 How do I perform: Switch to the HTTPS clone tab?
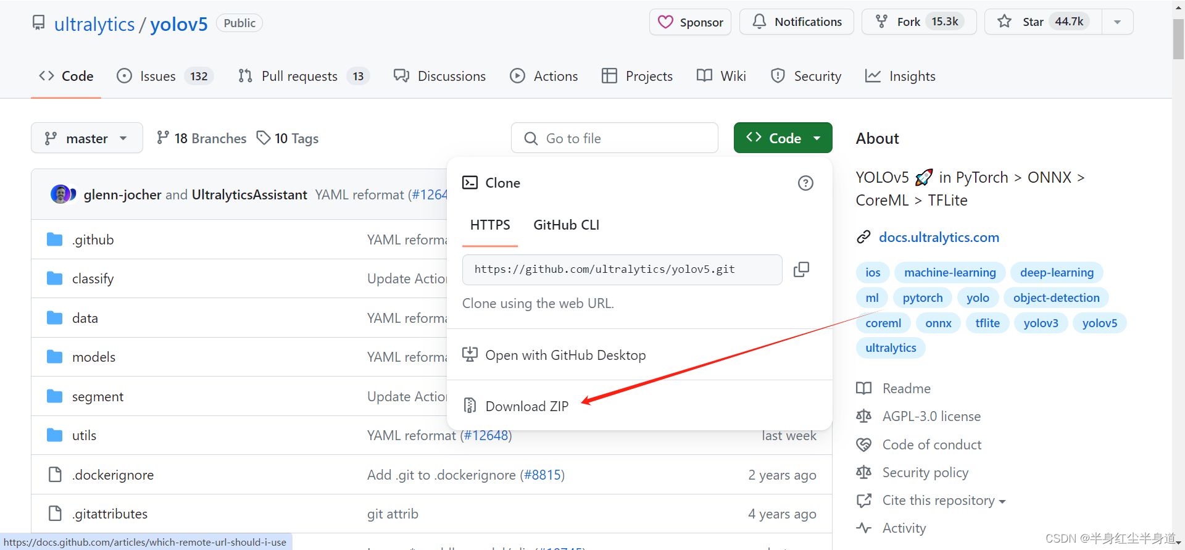click(x=490, y=225)
